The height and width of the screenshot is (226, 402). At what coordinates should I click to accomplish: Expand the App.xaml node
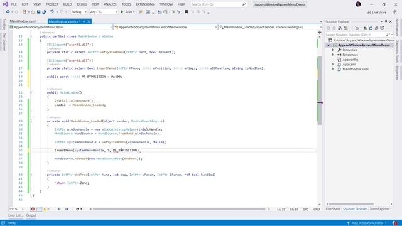(x=333, y=64)
